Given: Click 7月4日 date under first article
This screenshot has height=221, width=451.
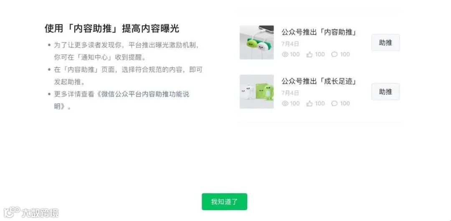Looking at the screenshot, I should [x=290, y=44].
